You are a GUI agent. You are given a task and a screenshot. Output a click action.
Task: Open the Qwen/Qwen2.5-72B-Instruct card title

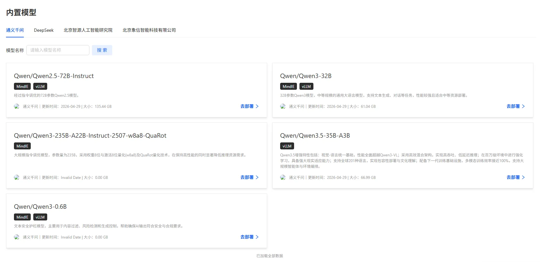coord(54,76)
